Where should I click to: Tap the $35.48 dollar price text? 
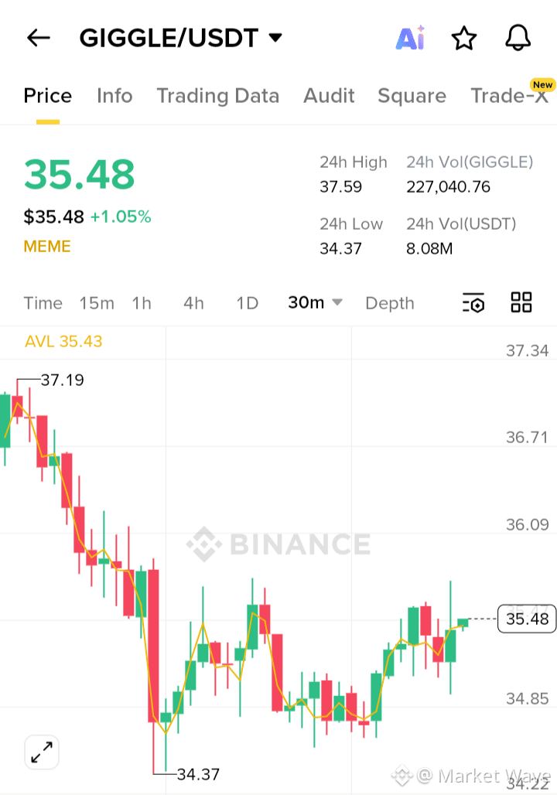[x=54, y=217]
